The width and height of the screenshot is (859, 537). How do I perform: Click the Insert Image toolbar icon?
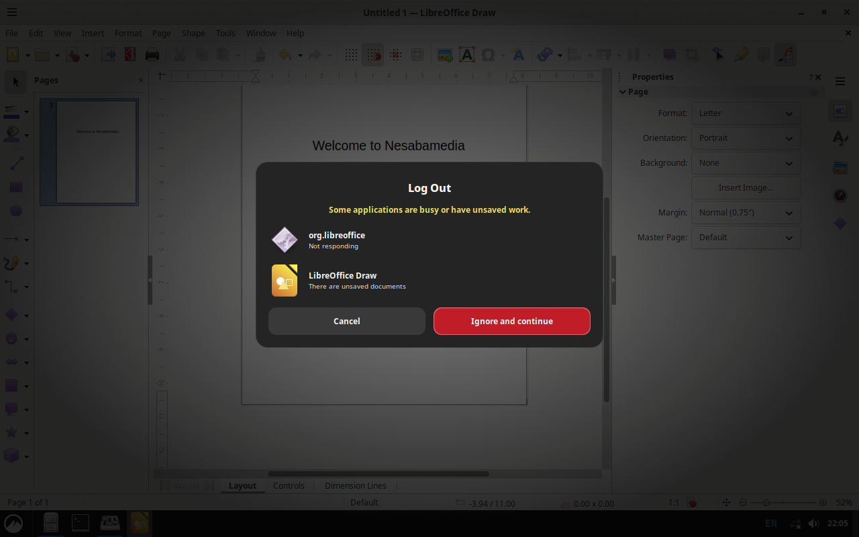(x=444, y=55)
